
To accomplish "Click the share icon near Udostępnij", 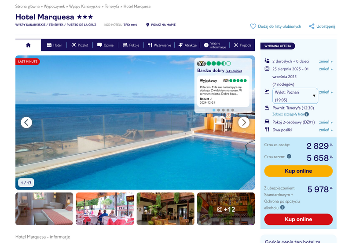I will [312, 26].
